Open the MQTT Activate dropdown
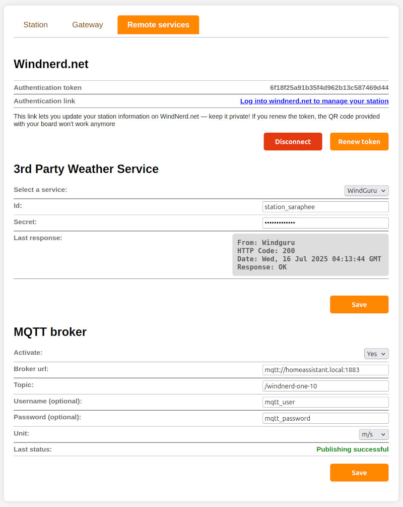The width and height of the screenshot is (403, 507). click(x=376, y=354)
